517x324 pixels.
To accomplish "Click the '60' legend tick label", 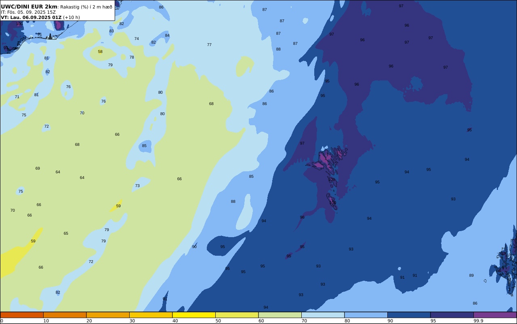I will point(261,321).
